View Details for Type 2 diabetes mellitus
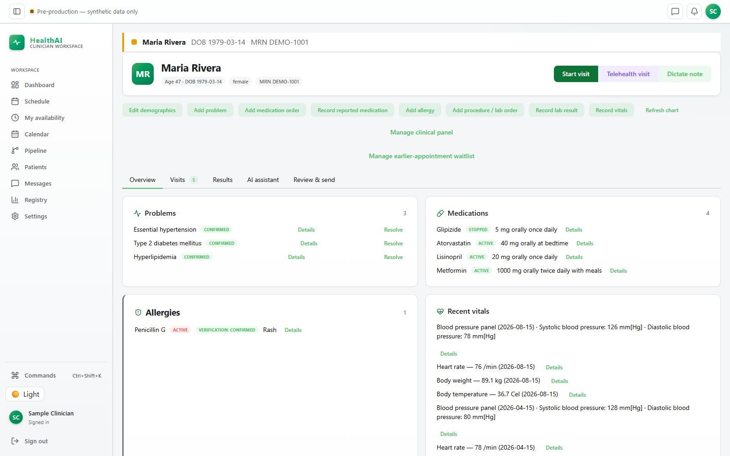730x456 pixels. point(309,244)
